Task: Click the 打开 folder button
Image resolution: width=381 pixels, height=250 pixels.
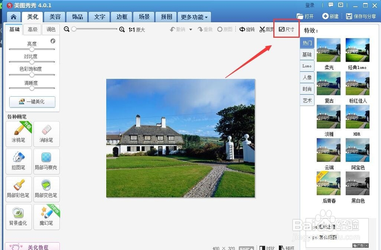Action: click(x=305, y=16)
